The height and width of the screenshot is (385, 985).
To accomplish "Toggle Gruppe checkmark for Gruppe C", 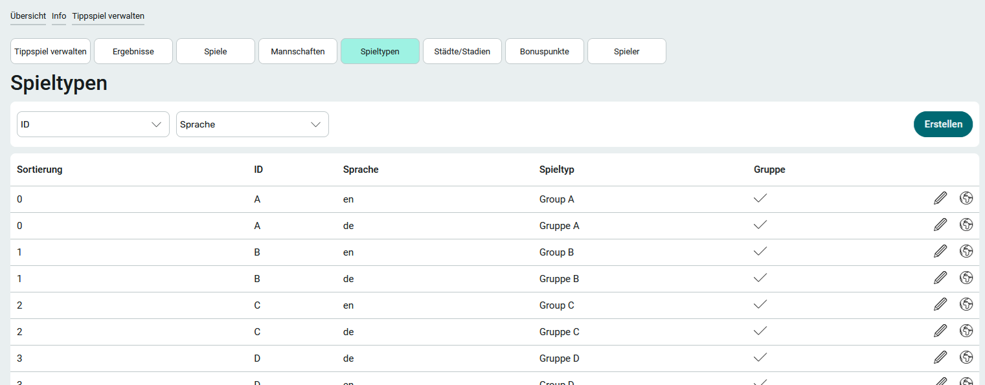I will [760, 331].
